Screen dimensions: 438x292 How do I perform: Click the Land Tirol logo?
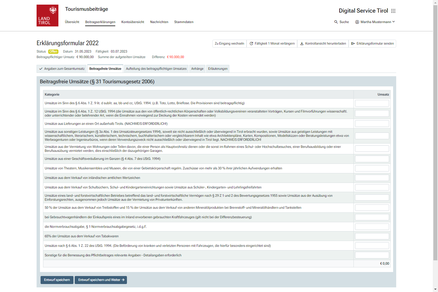click(x=47, y=15)
